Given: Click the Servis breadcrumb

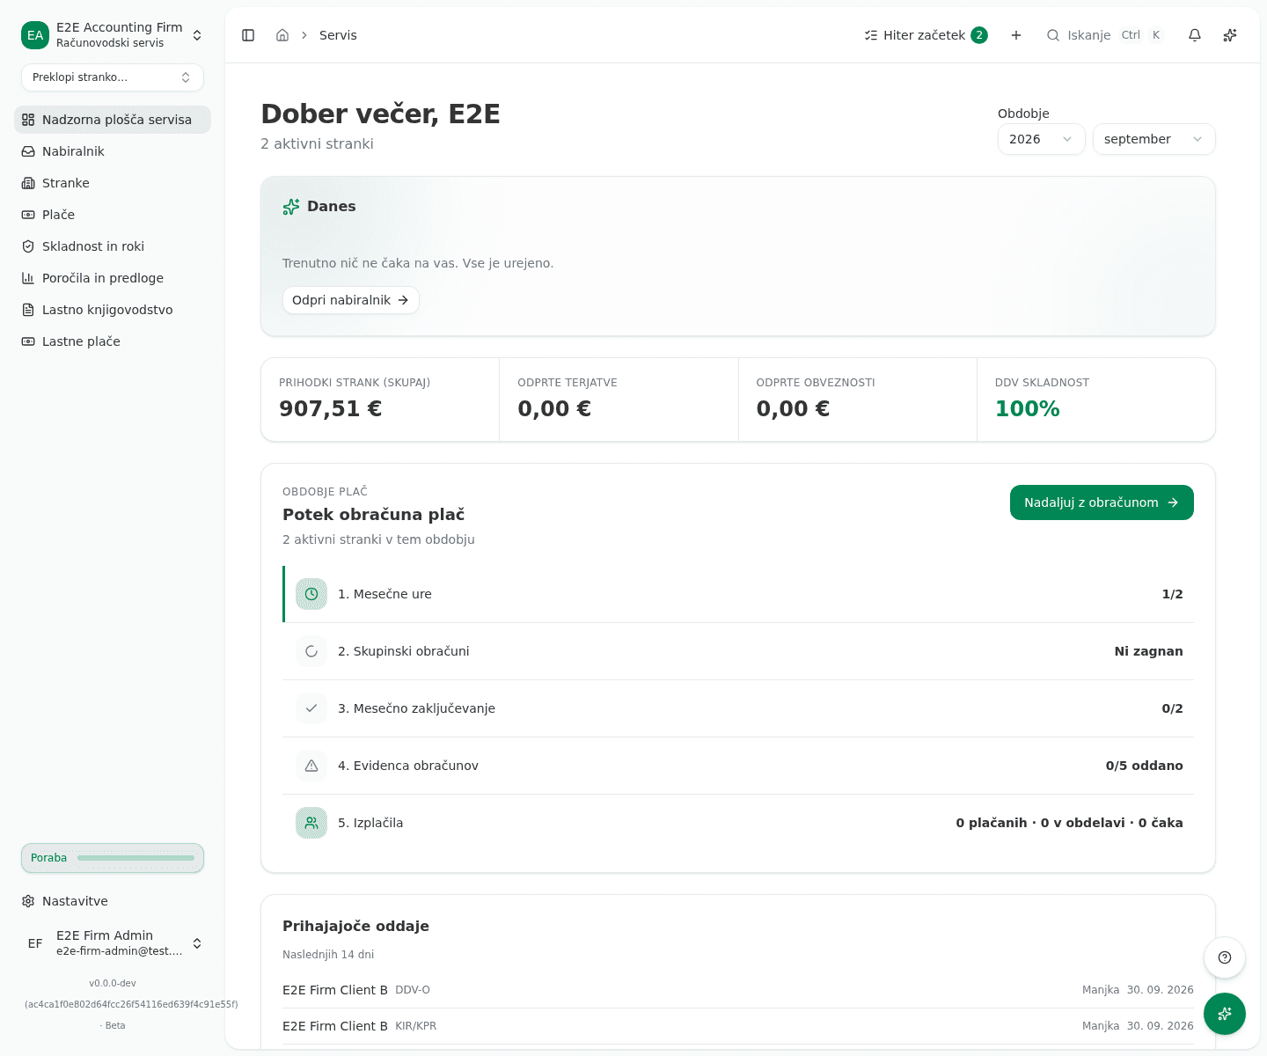Looking at the screenshot, I should (338, 35).
